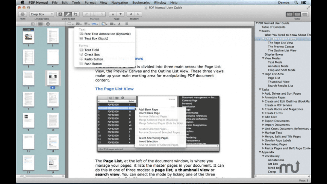Select Art Box outline entry
The height and width of the screenshot is (184, 327).
click(x=272, y=164)
